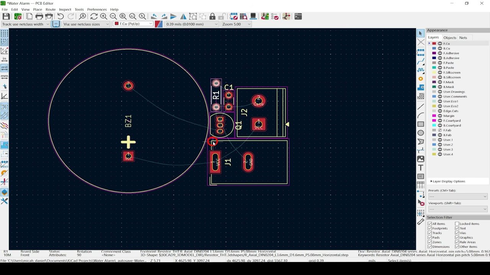
Task: Uncheck the Footprints selection filter
Action: click(430, 228)
